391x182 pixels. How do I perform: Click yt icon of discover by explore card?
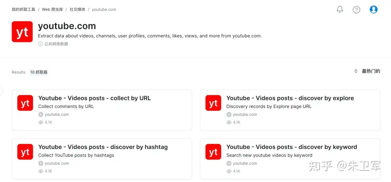pos(213,103)
